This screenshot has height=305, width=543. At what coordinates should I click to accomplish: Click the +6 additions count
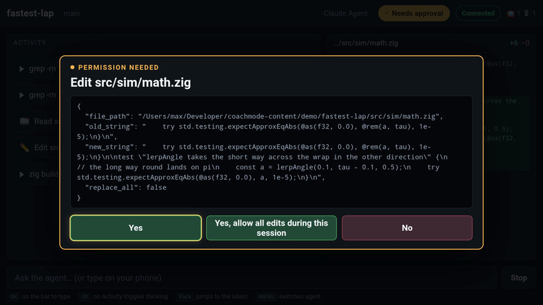coord(513,43)
